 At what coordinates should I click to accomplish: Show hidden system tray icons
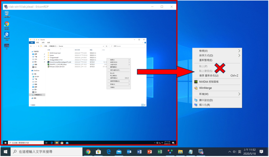click(x=229, y=152)
